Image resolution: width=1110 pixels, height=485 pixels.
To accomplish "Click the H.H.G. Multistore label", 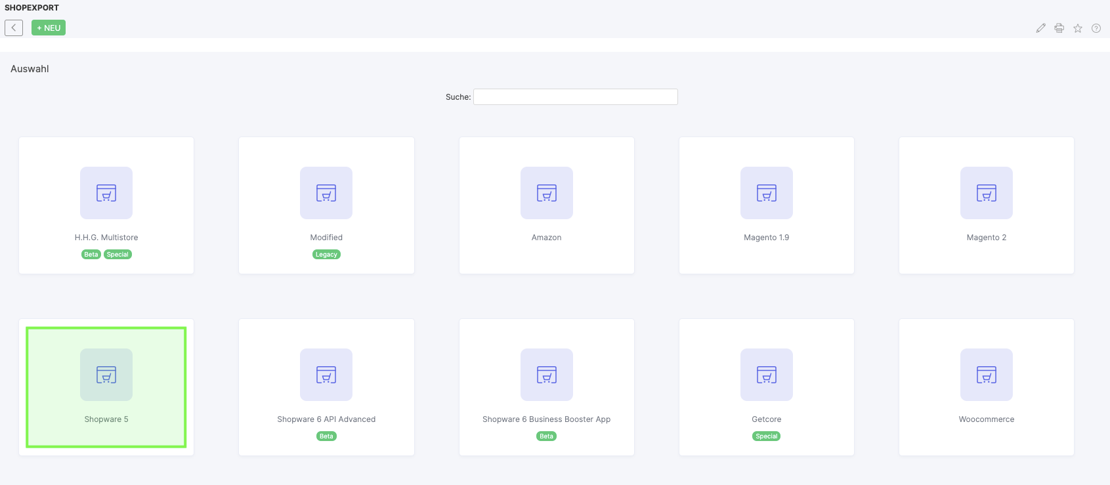I will (106, 238).
